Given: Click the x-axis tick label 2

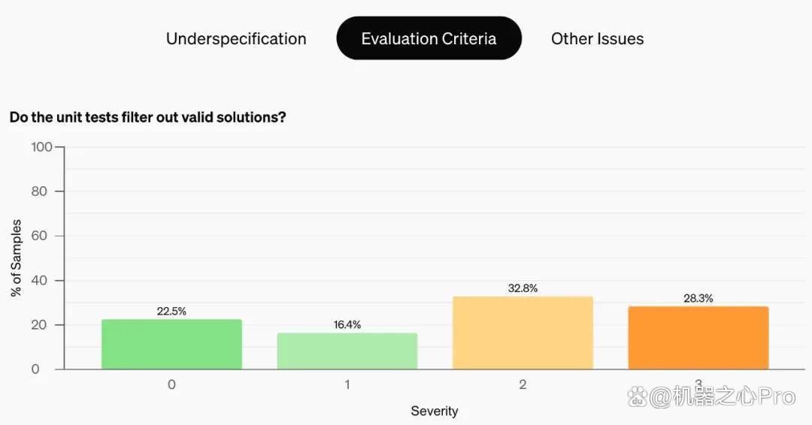Looking at the screenshot, I should coord(523,384).
